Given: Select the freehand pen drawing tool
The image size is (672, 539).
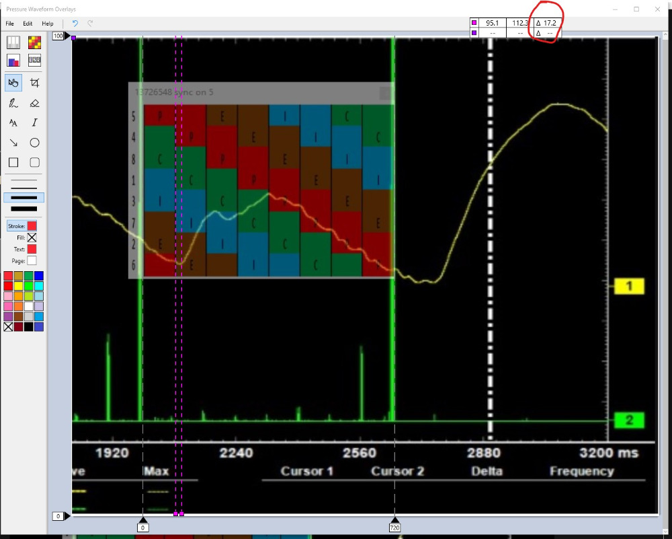Looking at the screenshot, I should point(13,103).
